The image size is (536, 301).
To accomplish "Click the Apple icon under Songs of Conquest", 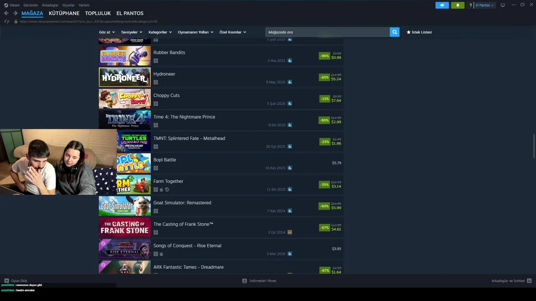I will tap(161, 254).
